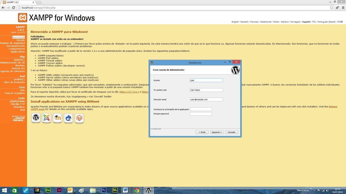Open Instant Art in the sidebar
346x194 pixels.
click(18, 68)
